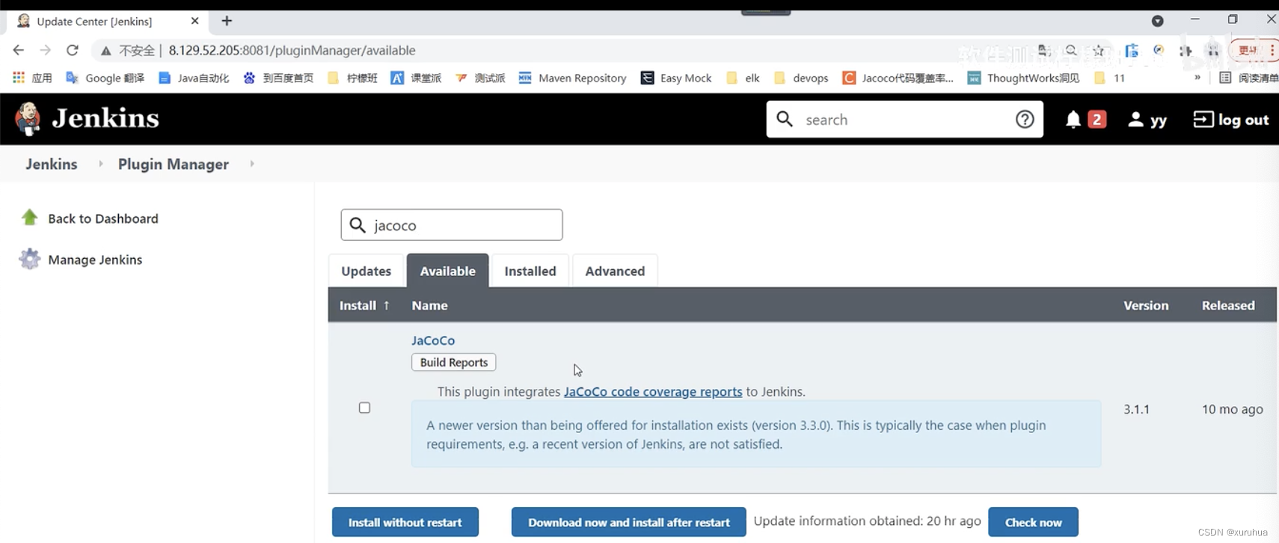The height and width of the screenshot is (543, 1279).
Task: Click the Back to Dashboard green arrow icon
Action: click(29, 218)
